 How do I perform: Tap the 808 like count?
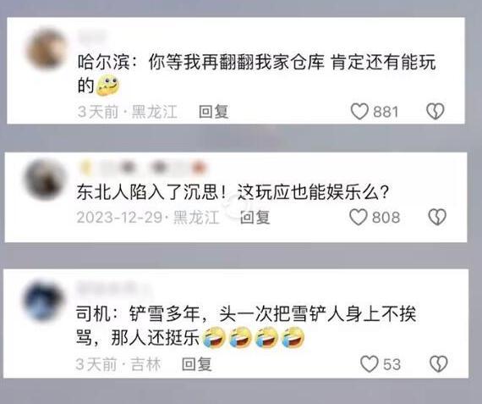386,218
